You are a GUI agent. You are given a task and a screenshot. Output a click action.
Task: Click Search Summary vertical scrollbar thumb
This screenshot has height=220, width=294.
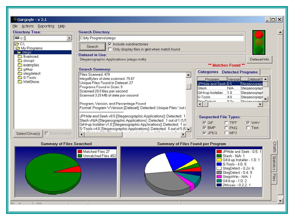coord(188,86)
